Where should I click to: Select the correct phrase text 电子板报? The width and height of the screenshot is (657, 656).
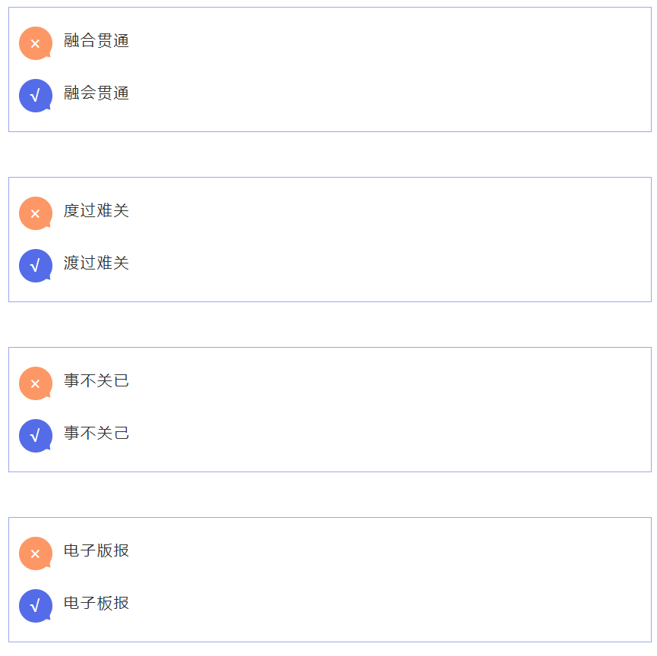click(96, 604)
